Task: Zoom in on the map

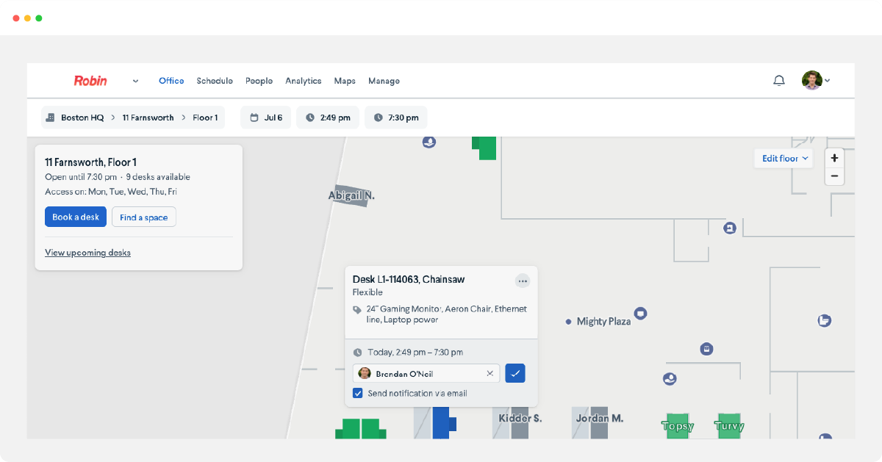Action: coord(834,158)
